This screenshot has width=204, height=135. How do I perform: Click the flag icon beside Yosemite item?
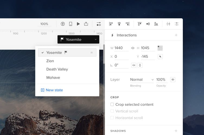[x=66, y=52]
